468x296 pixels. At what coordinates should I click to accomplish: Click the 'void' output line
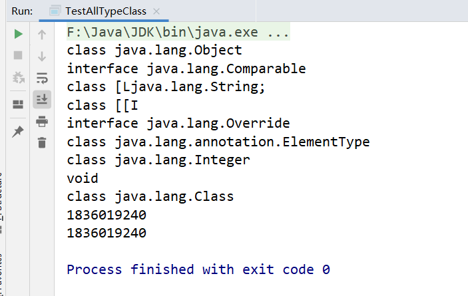[83, 178]
